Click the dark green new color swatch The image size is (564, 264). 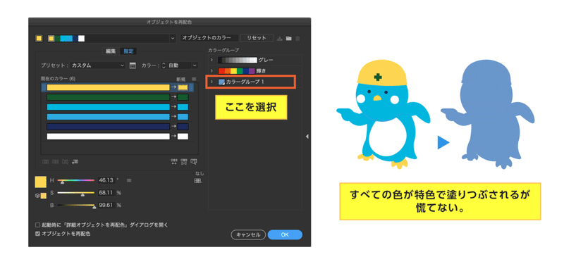(x=183, y=97)
